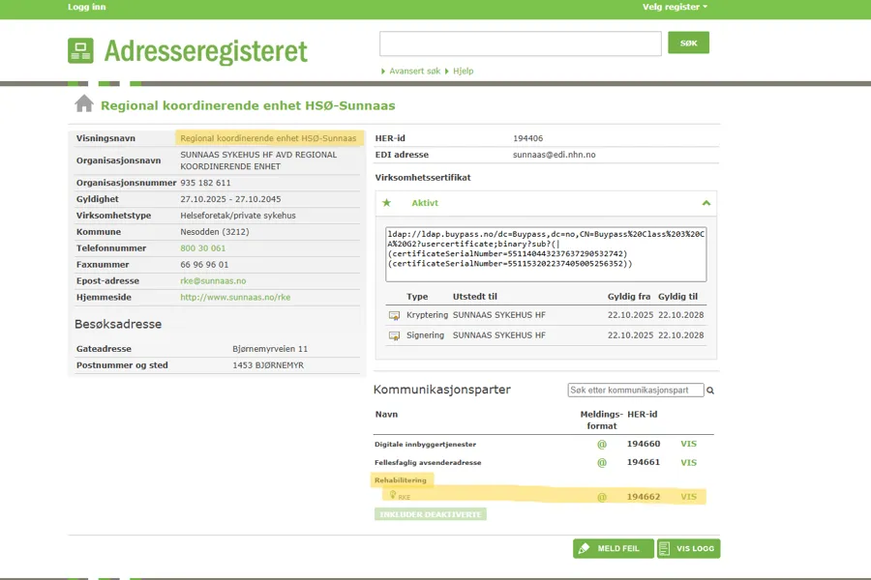
Task: Open the Hjelp link under search
Action: [463, 72]
